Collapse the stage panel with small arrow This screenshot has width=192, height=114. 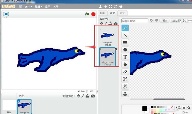pyautogui.click(x=97, y=91)
